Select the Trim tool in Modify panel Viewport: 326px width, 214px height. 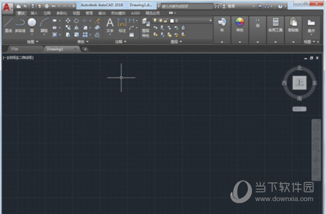click(x=85, y=21)
